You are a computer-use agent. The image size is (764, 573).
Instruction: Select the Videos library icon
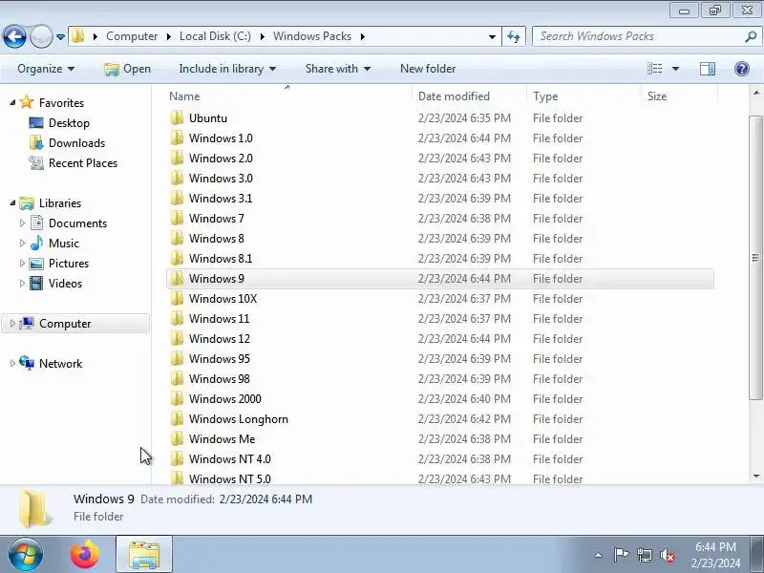point(36,283)
